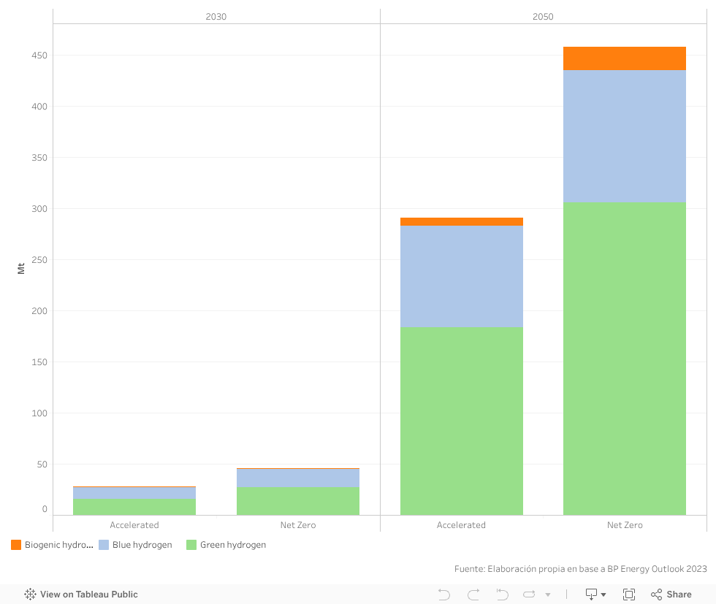This screenshot has height=604, width=716.
Task: Click the Biogenic hydro... legend label
Action: [x=59, y=545]
